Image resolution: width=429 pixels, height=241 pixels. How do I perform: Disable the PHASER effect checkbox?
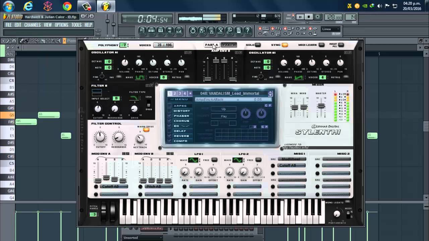[170, 116]
